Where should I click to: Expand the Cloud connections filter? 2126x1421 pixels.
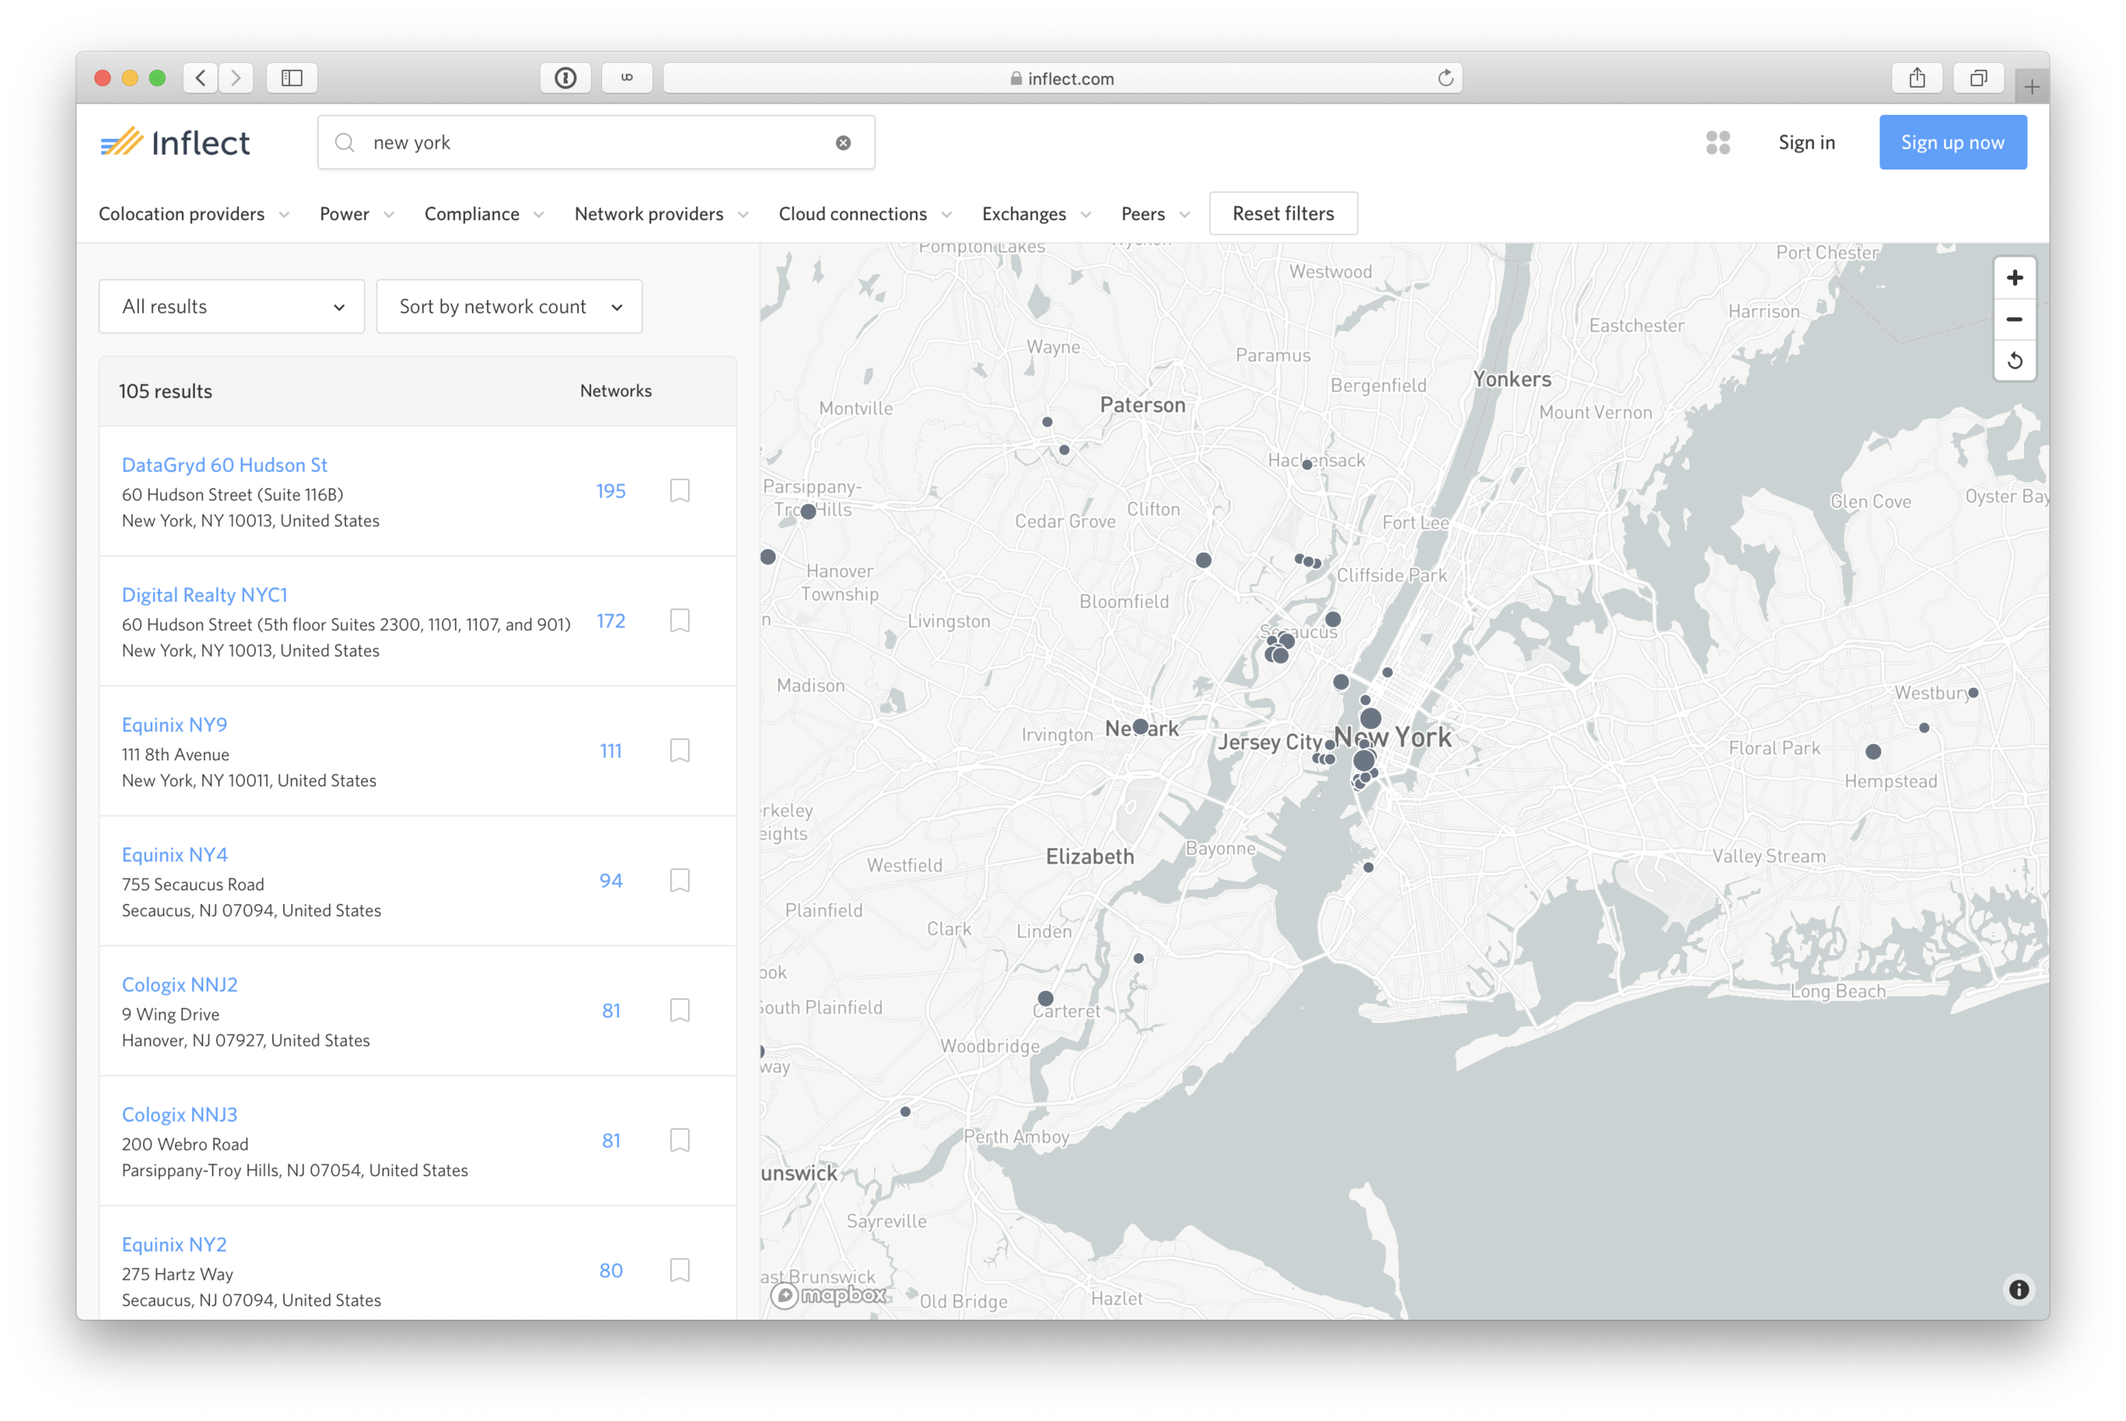866,214
